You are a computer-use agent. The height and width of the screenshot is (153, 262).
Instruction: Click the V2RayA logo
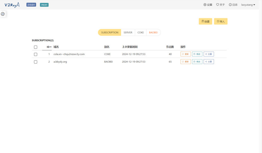12,4
